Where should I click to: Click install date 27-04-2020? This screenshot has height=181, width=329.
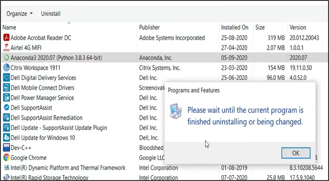click(234, 48)
